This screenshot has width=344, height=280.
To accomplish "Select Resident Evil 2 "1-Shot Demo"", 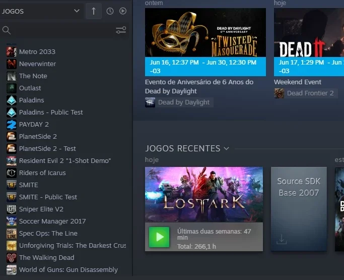I will click(65, 160).
